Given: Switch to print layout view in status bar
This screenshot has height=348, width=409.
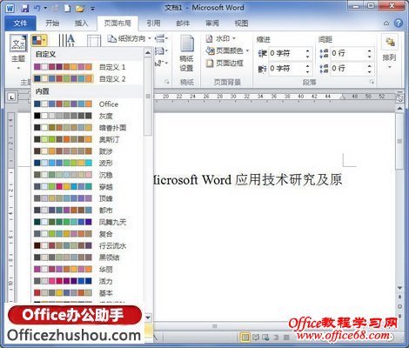Looking at the screenshot, I should coord(245,338).
